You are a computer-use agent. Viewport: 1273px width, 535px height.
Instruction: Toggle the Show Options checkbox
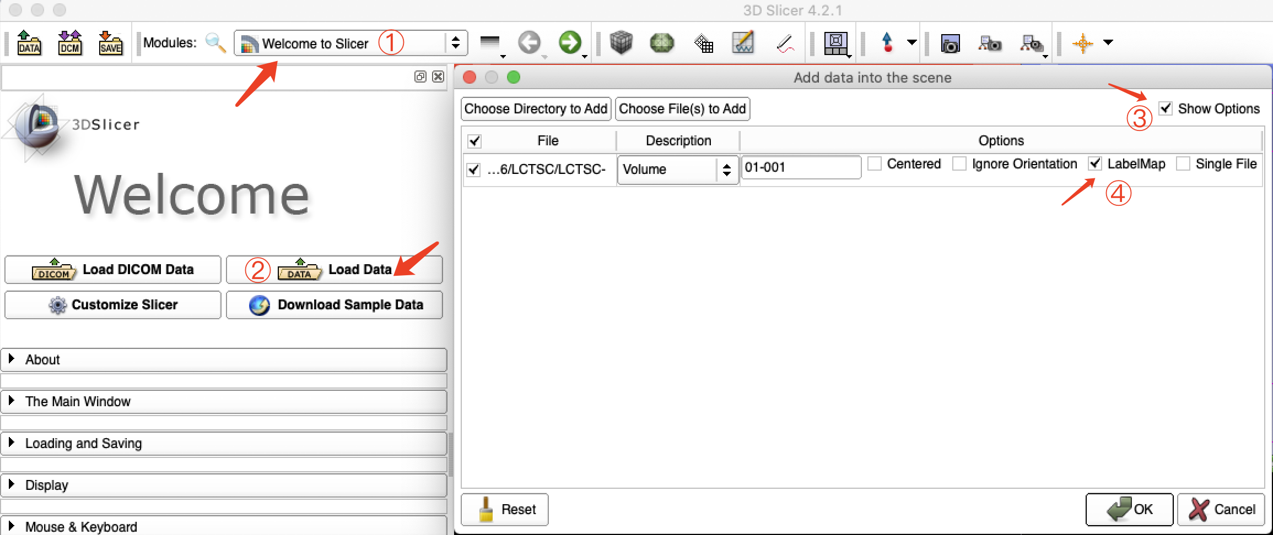[1166, 108]
